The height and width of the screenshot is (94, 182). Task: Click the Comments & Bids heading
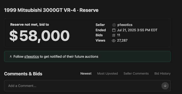coord(23,74)
